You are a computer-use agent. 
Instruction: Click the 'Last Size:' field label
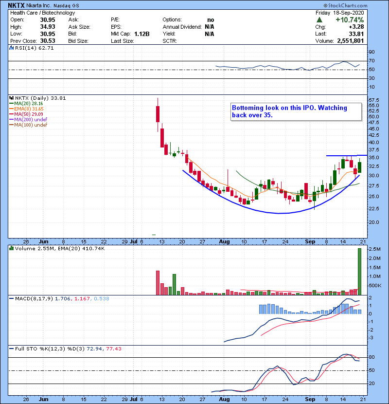point(122,41)
